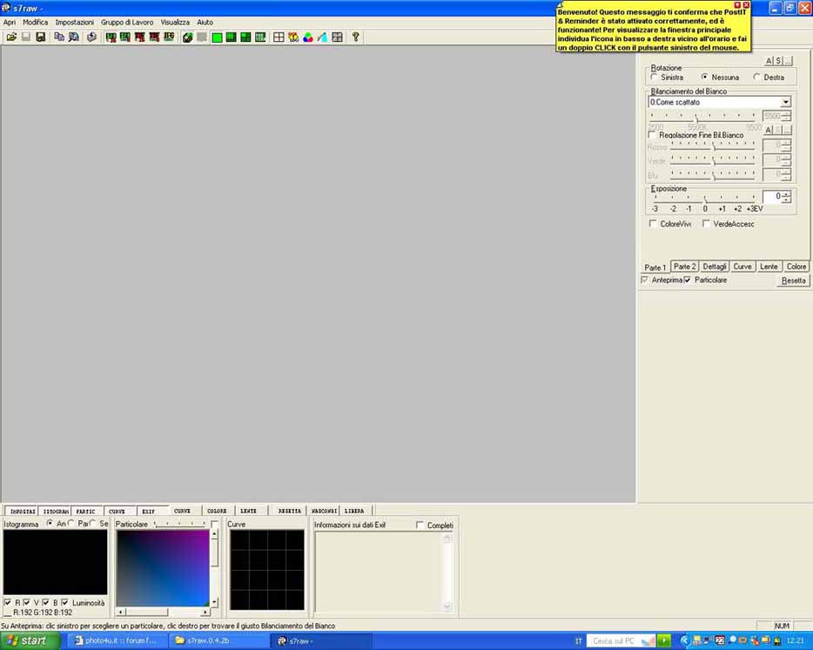
Task: Open the Gruppo di Lavoro menu
Action: pos(127,23)
